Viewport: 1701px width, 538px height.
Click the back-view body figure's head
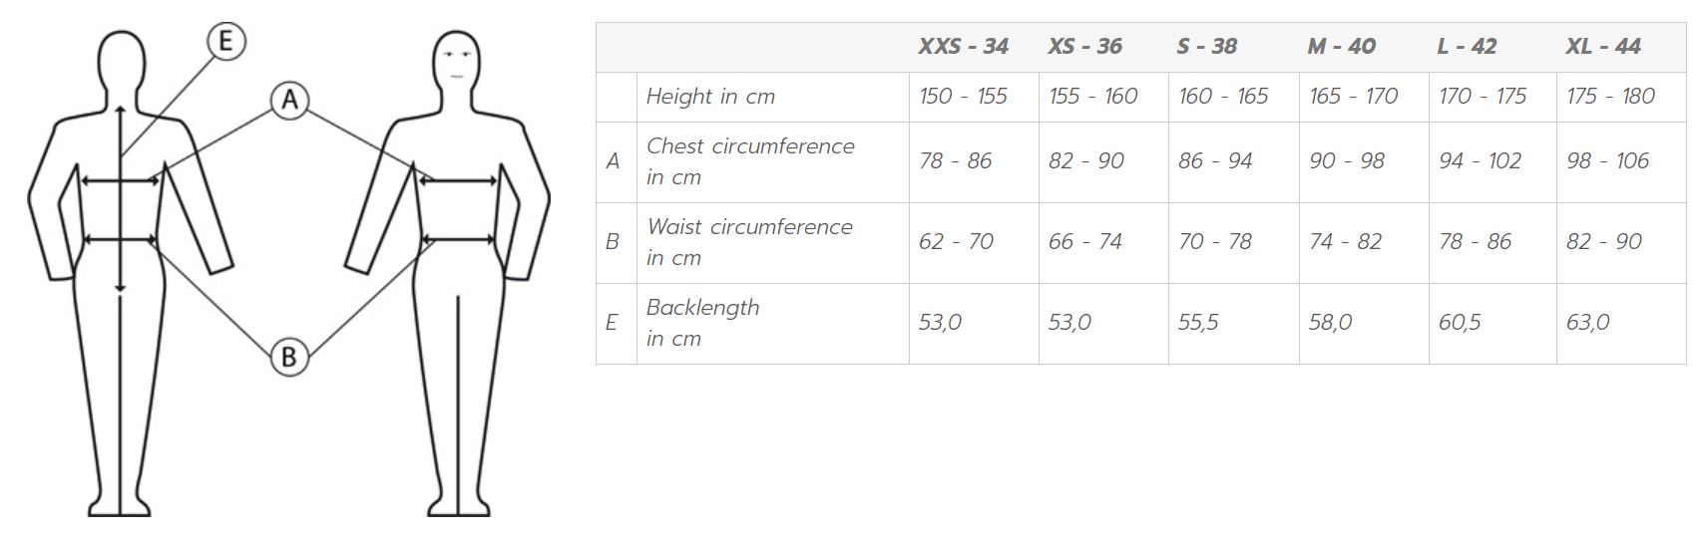click(x=120, y=58)
